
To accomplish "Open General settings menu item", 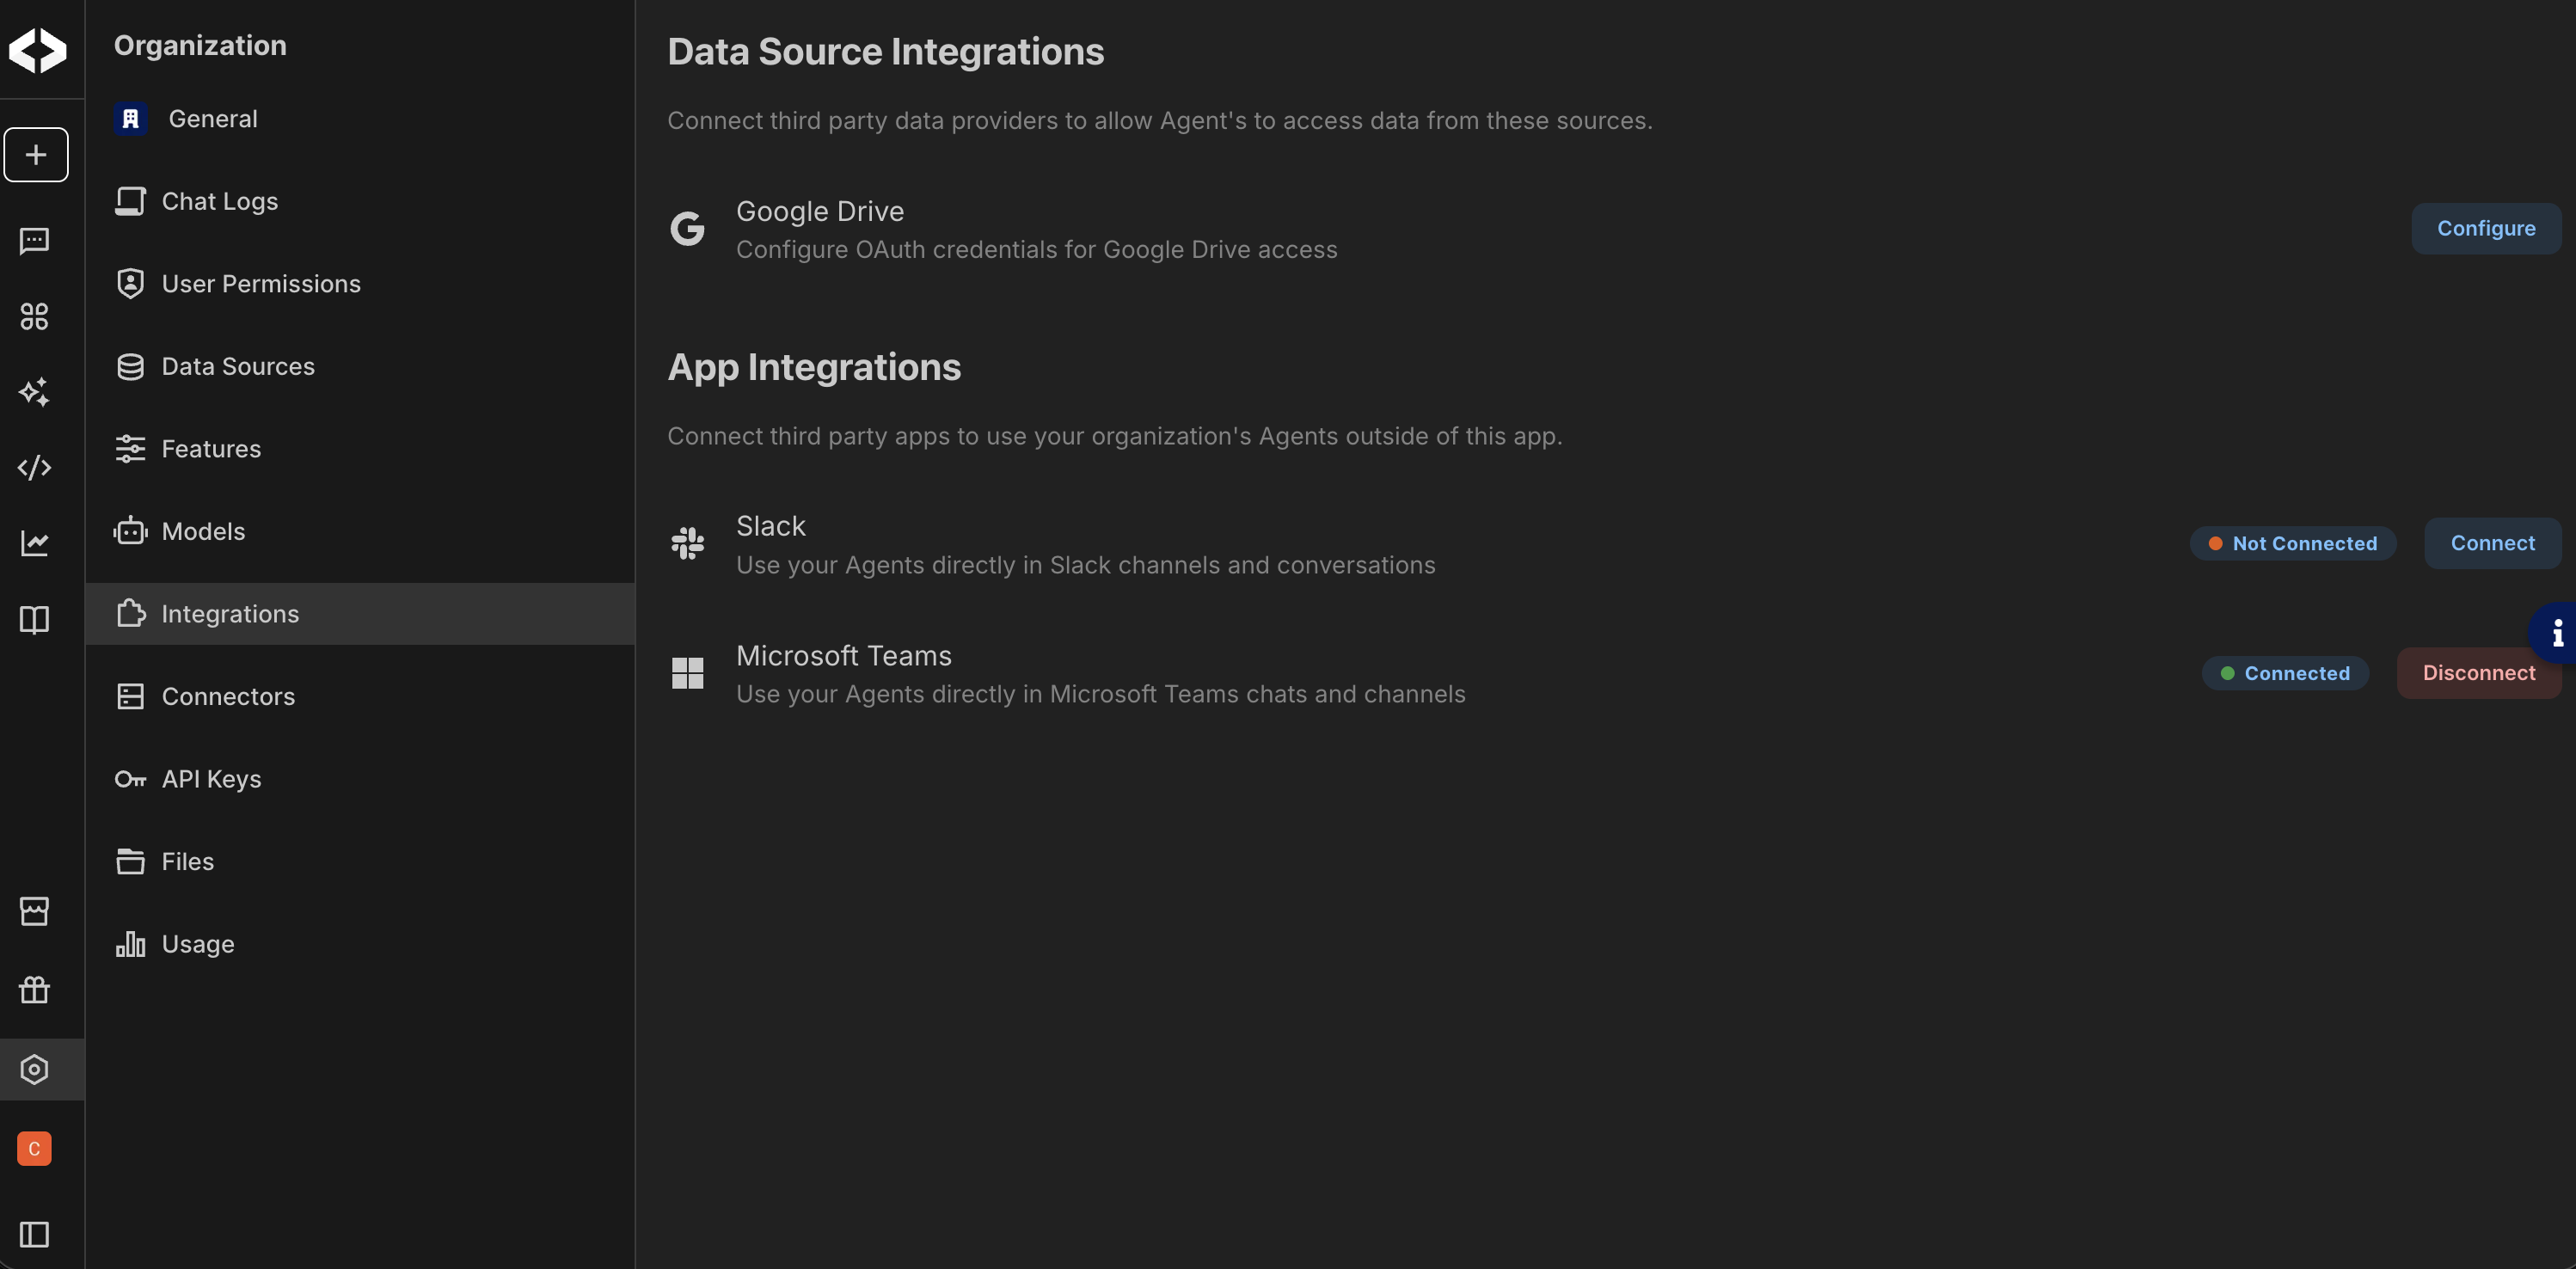I will (x=360, y=119).
